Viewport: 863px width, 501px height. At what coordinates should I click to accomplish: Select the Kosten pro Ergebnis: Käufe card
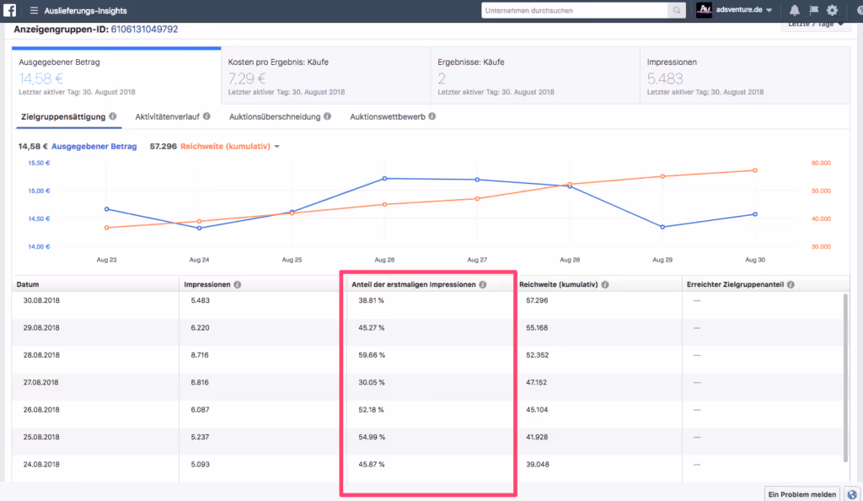tap(326, 77)
